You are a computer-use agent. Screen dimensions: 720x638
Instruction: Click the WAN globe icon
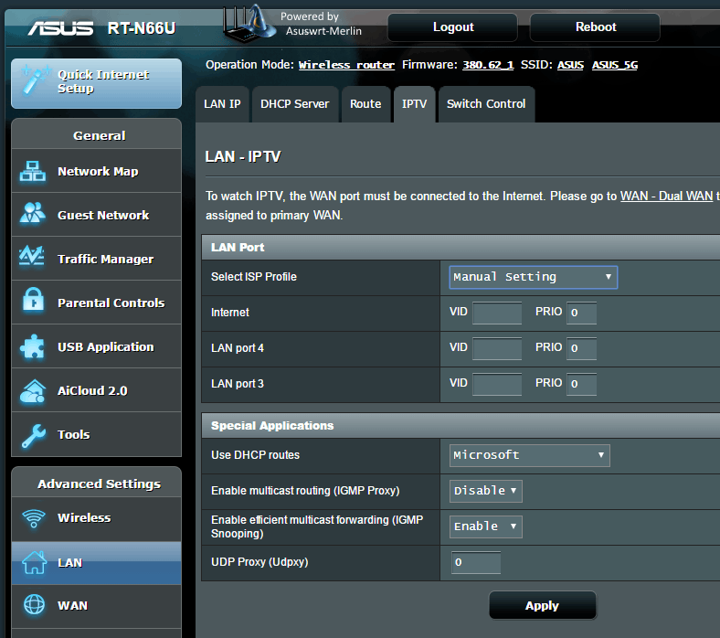tap(34, 605)
